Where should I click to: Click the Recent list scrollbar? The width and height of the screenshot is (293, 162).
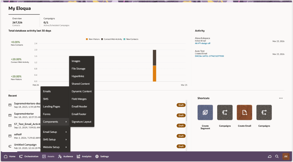click(186, 112)
